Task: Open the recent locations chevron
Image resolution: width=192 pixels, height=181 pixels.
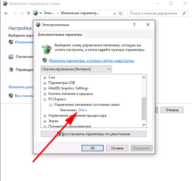Action: pyautogui.click(x=22, y=13)
